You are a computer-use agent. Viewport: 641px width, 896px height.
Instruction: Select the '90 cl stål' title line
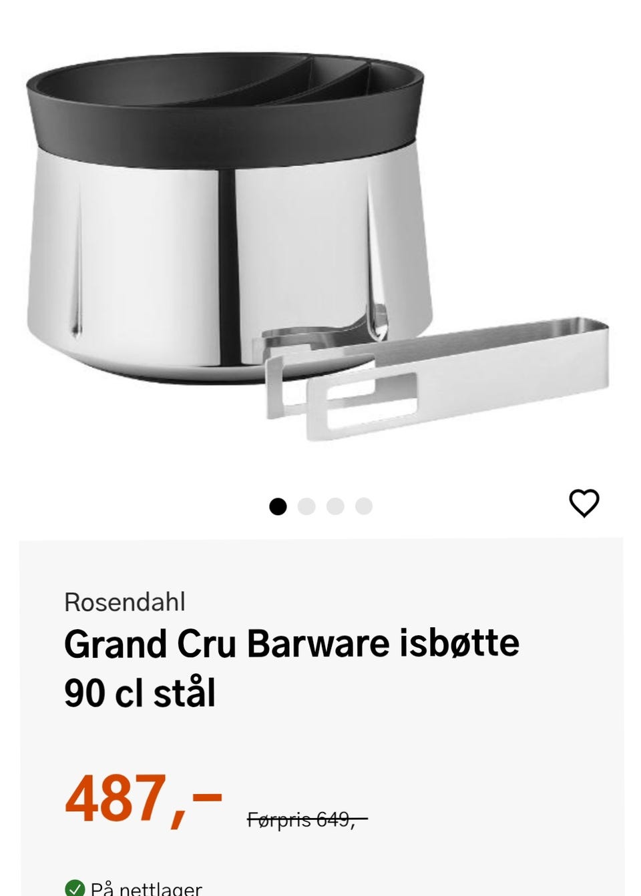click(x=140, y=694)
